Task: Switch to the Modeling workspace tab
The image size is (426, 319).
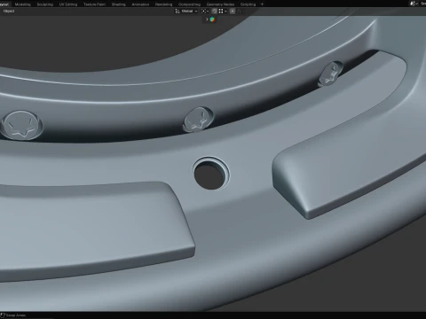Action: (x=22, y=4)
